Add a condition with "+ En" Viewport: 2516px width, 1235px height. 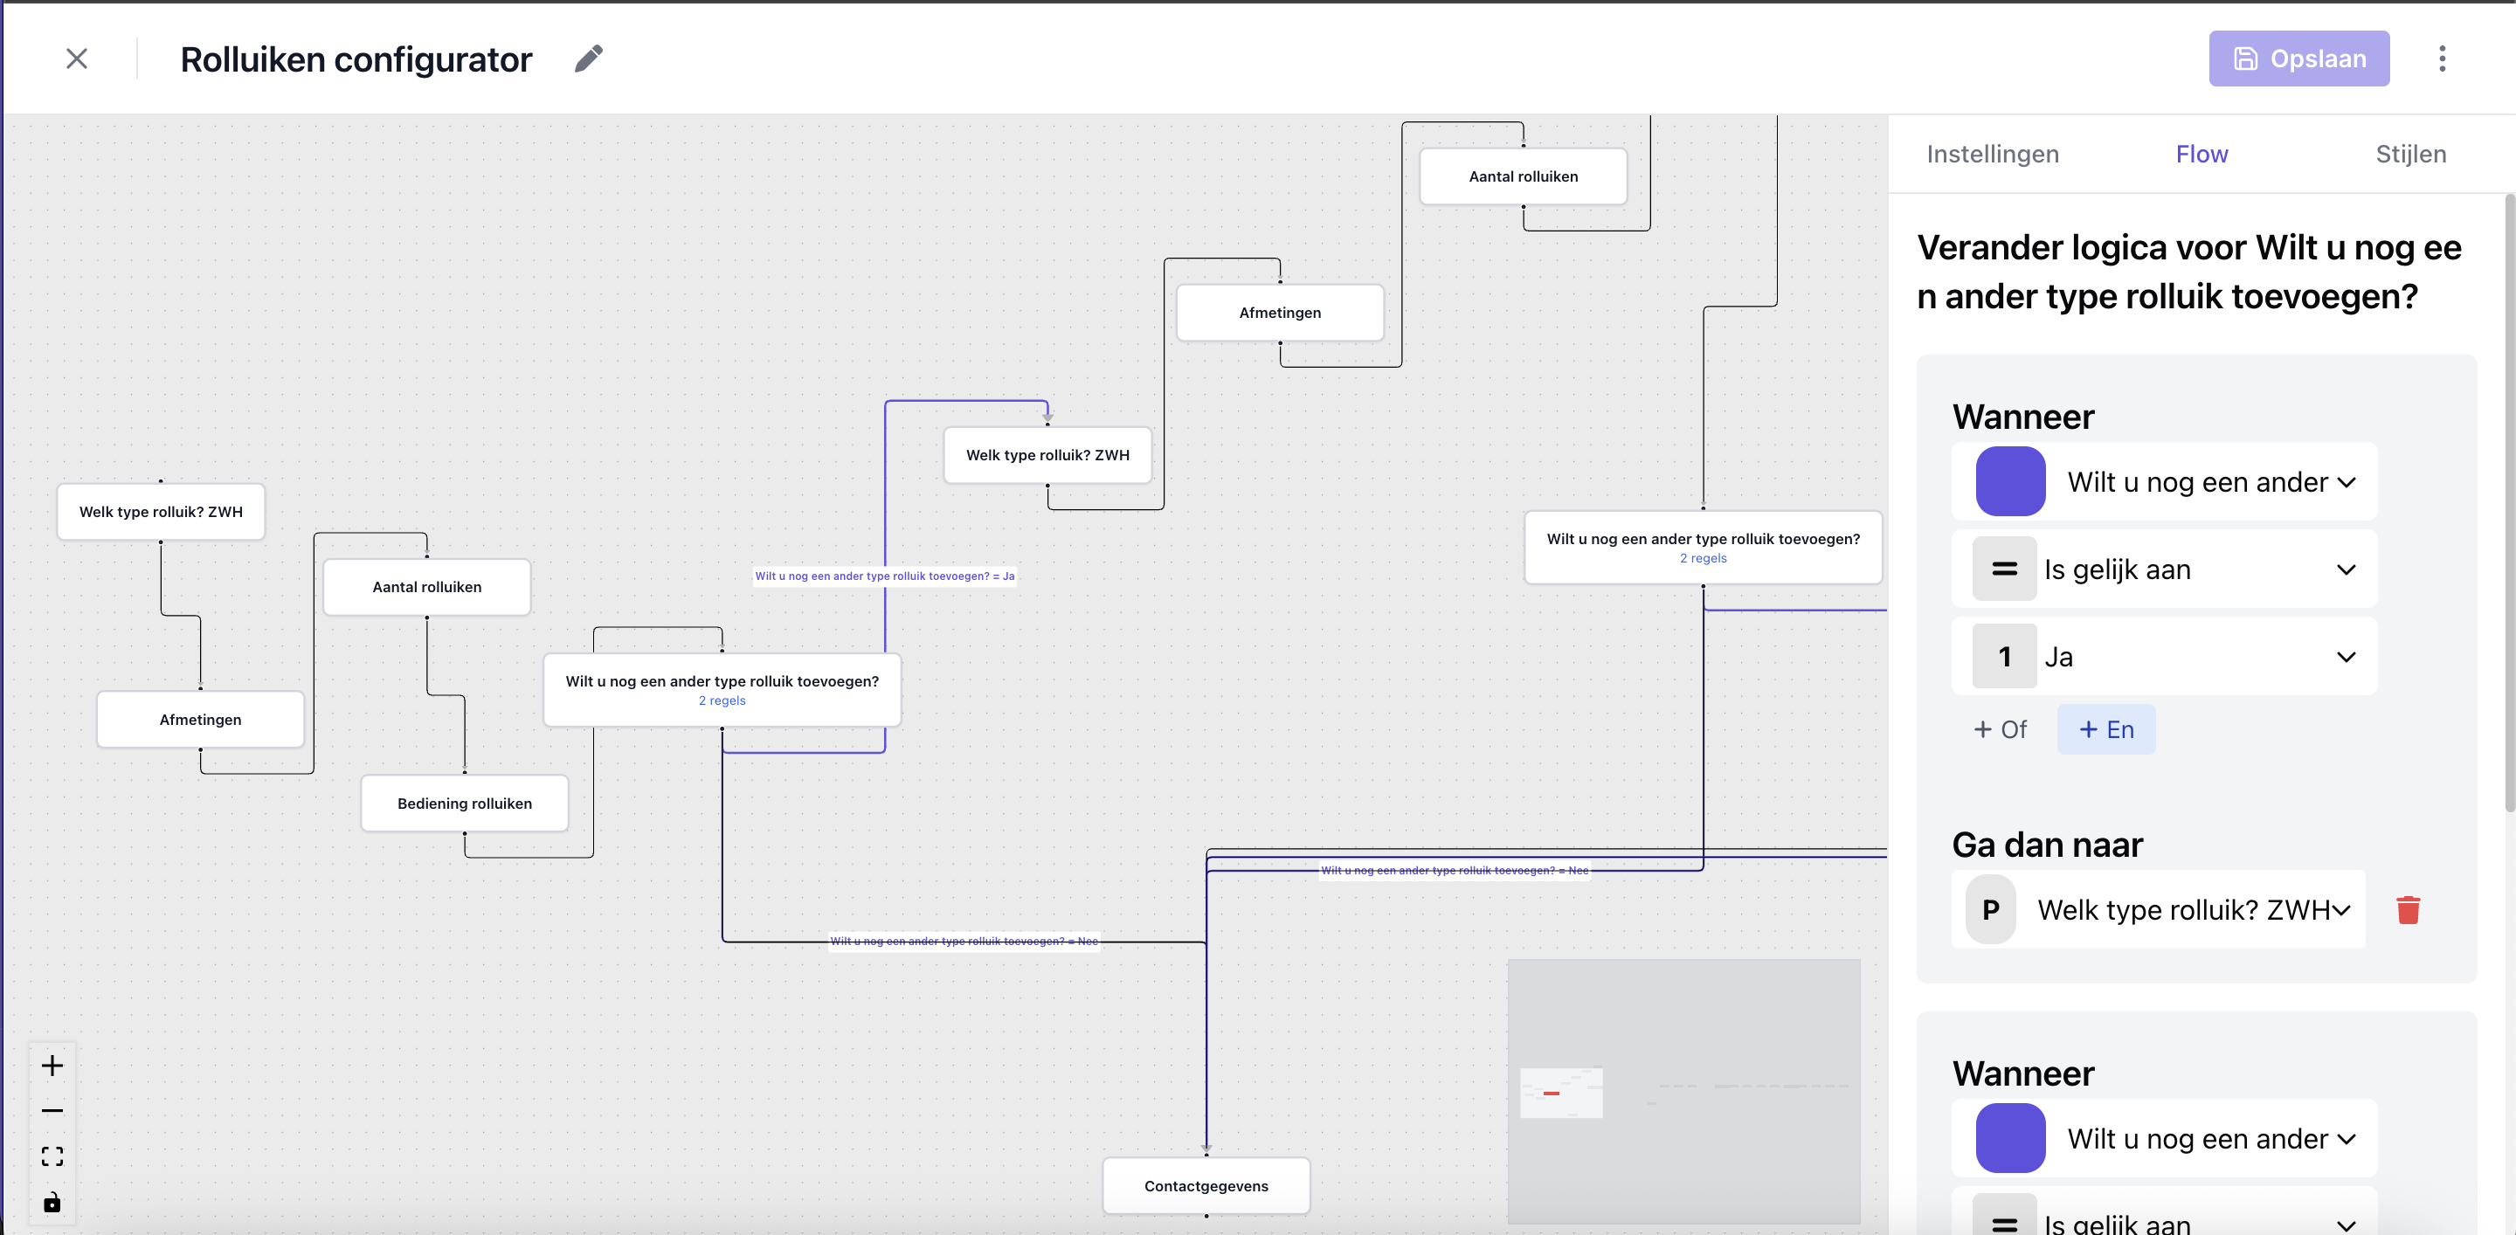2105,728
